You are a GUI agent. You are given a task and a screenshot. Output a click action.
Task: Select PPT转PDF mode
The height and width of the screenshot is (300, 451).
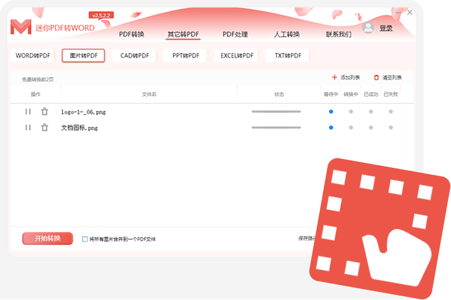[x=186, y=56]
